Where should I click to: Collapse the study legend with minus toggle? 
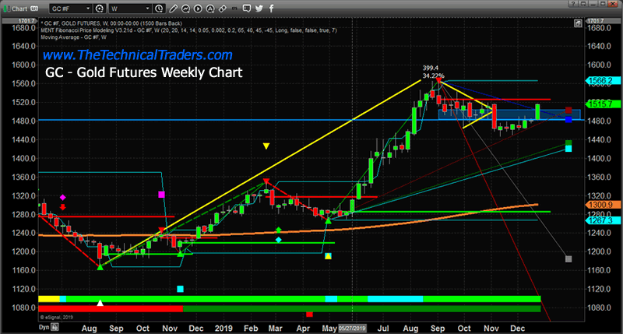click(x=41, y=21)
